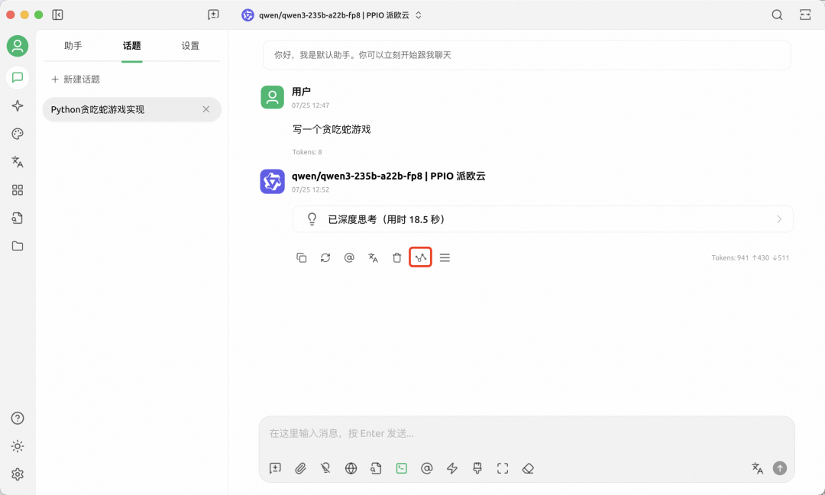This screenshot has height=495, width=825.
Task: Delete the assistant's message
Action: point(396,257)
